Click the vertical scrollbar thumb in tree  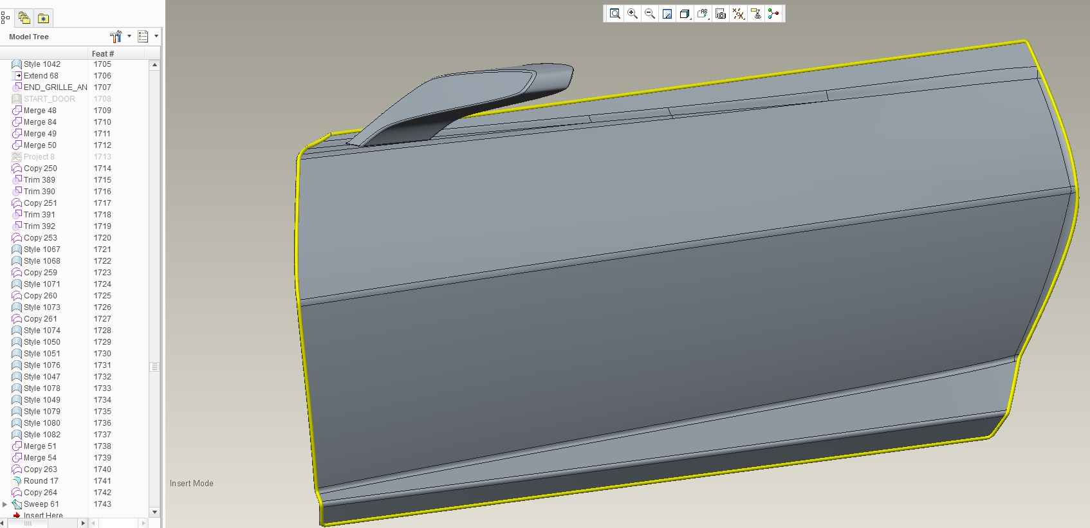[154, 367]
